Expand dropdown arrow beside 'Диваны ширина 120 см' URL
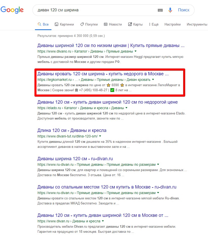This screenshot has width=208, height=235. (x=158, y=164)
